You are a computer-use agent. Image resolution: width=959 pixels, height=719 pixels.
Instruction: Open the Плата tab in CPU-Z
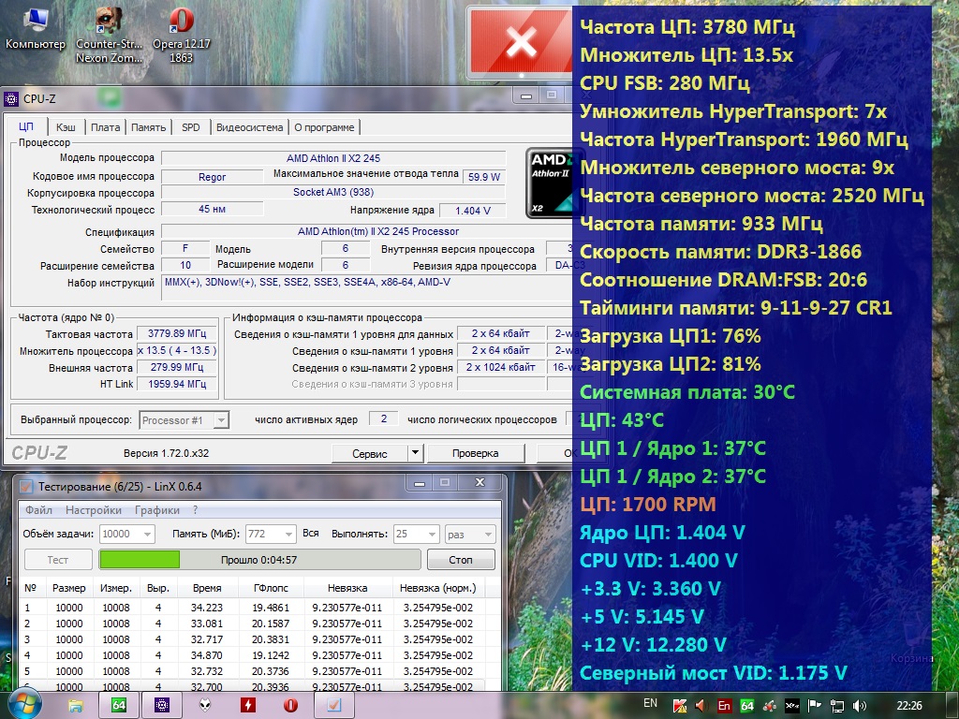[105, 127]
